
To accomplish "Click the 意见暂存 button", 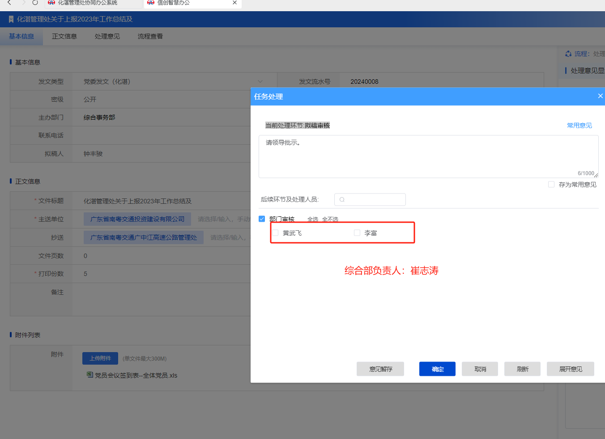I will (x=380, y=369).
